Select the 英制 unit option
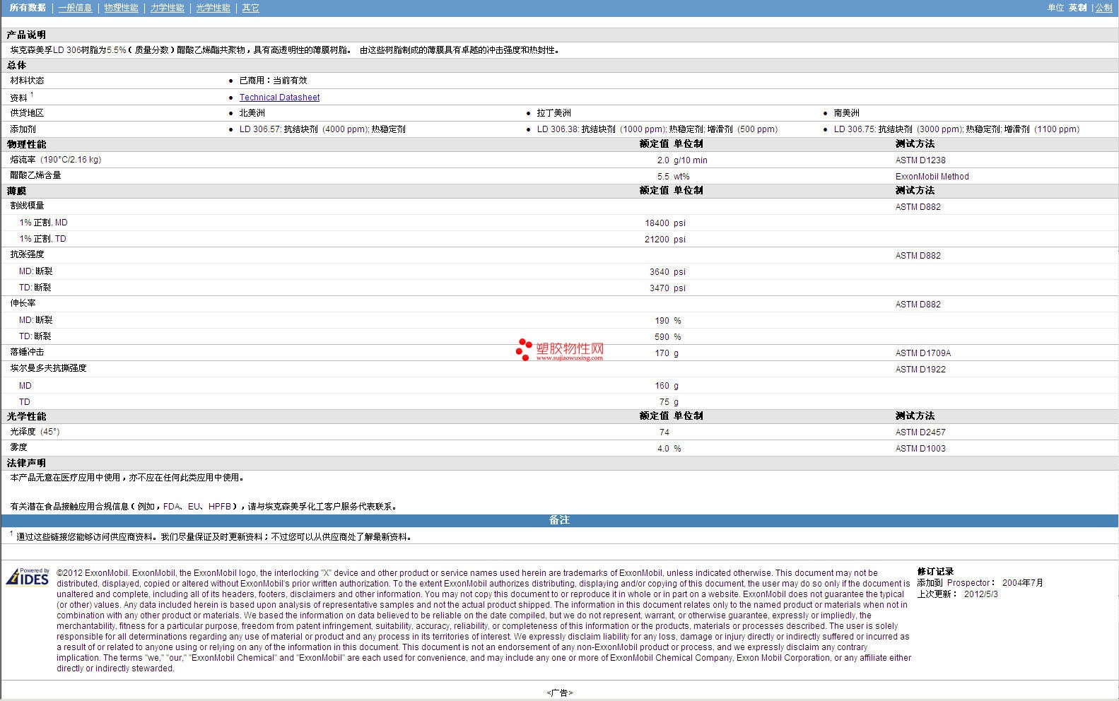Viewport: 1119px width, 701px height. tap(1077, 8)
